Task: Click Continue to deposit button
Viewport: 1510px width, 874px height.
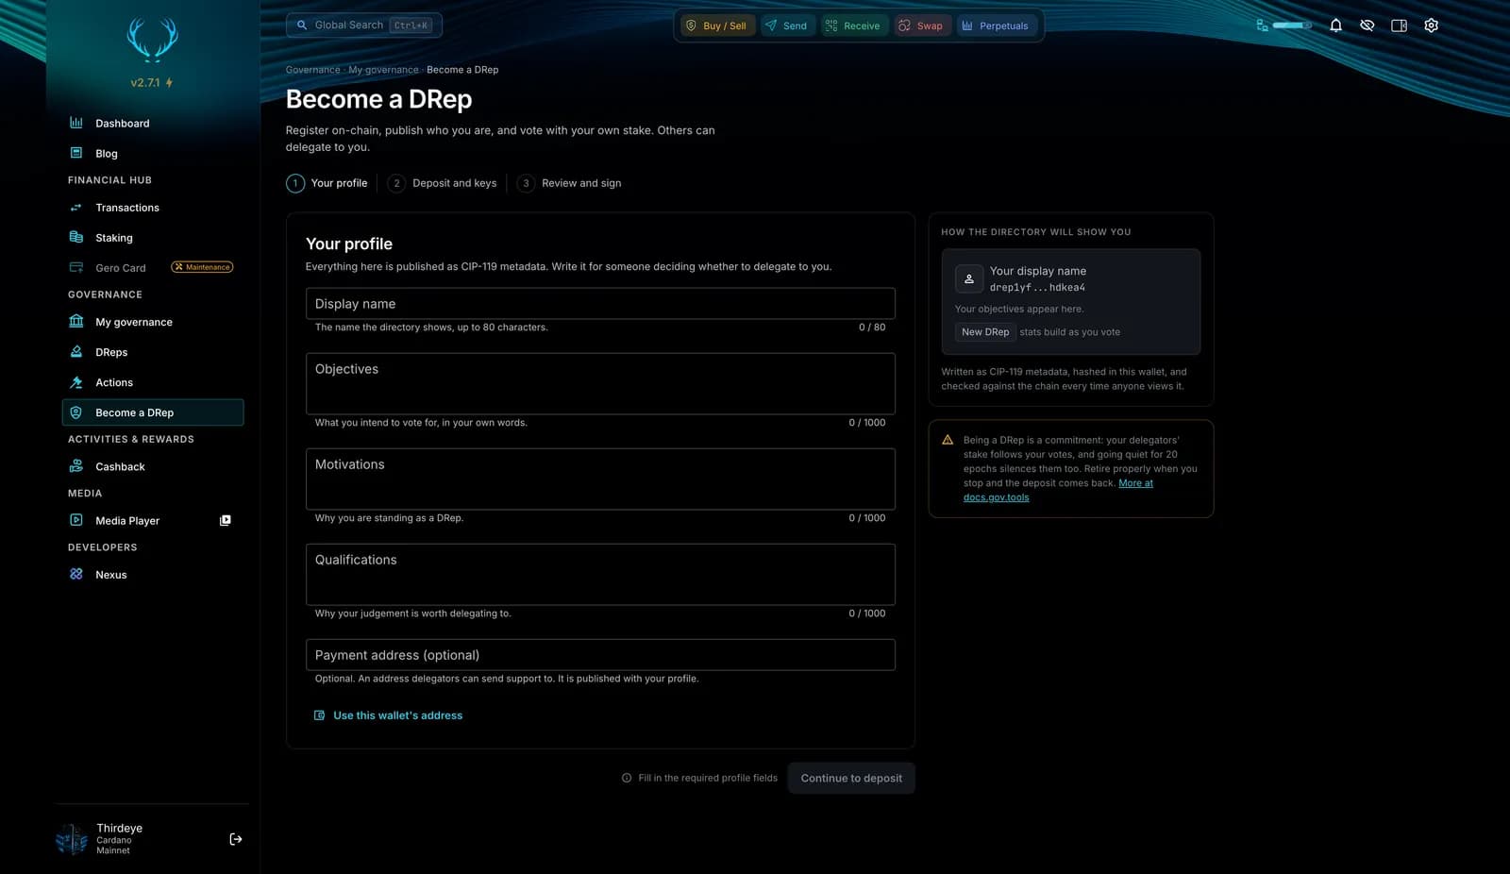Action: (851, 778)
